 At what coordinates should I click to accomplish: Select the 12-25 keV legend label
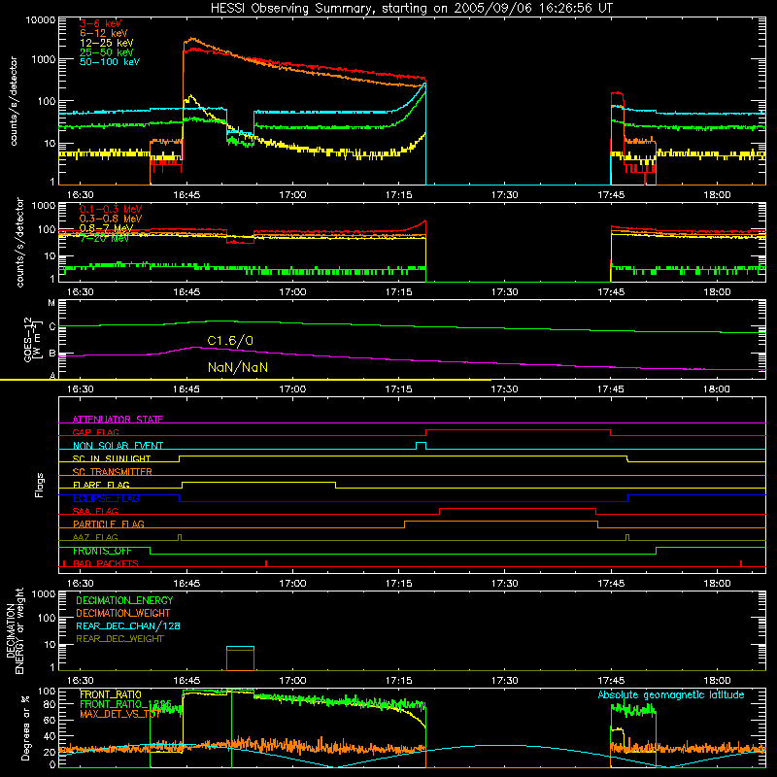tap(107, 43)
